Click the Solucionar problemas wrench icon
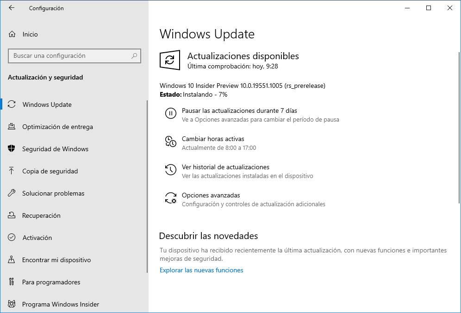The image size is (461, 313). pos(12,193)
